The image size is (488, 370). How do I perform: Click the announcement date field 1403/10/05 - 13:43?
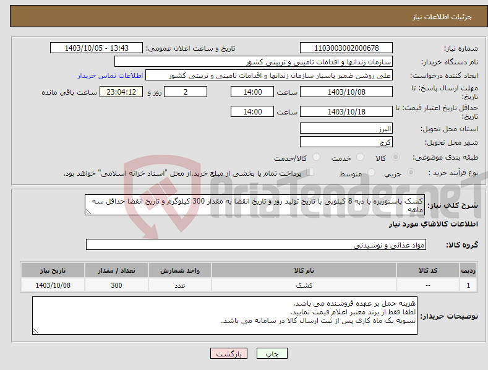click(96, 48)
